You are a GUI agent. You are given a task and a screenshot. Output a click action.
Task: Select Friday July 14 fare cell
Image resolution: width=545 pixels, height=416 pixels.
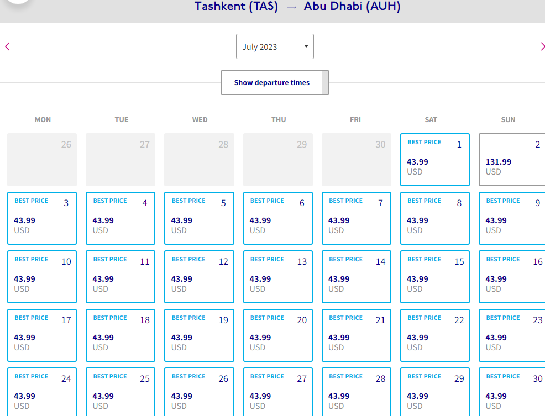pyautogui.click(x=357, y=277)
